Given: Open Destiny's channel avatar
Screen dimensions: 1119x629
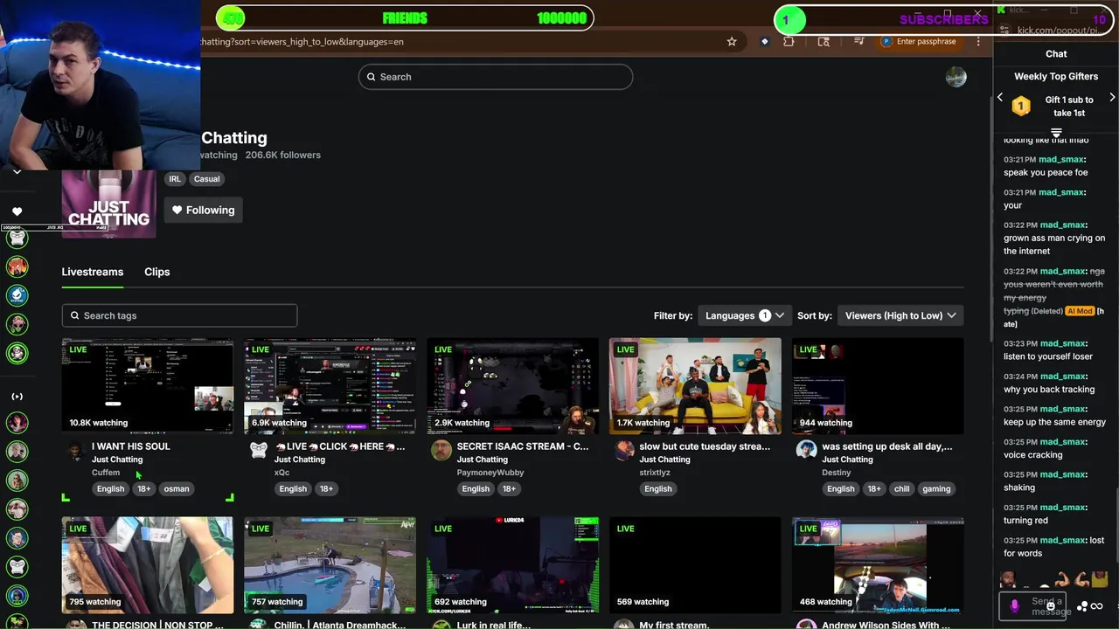Looking at the screenshot, I should pos(806,450).
